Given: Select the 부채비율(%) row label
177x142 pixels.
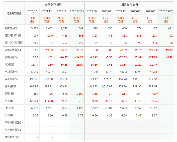Looking at the screenshot, I should tap(11, 72).
